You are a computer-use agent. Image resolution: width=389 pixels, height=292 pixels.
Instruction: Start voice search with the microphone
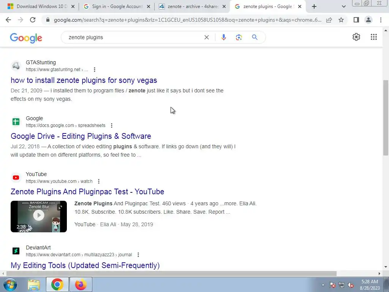pos(223,37)
